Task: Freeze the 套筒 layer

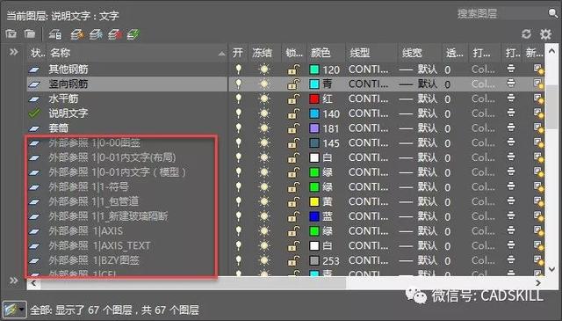Action: click(x=264, y=128)
